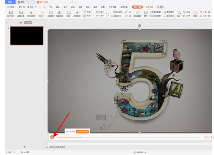Switch the left panel to 大纲 outline view

20,22
